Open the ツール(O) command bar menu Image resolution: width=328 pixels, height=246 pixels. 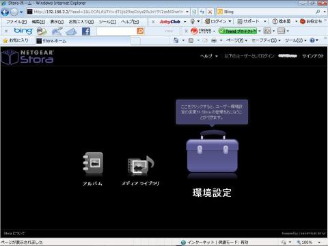[x=296, y=40]
